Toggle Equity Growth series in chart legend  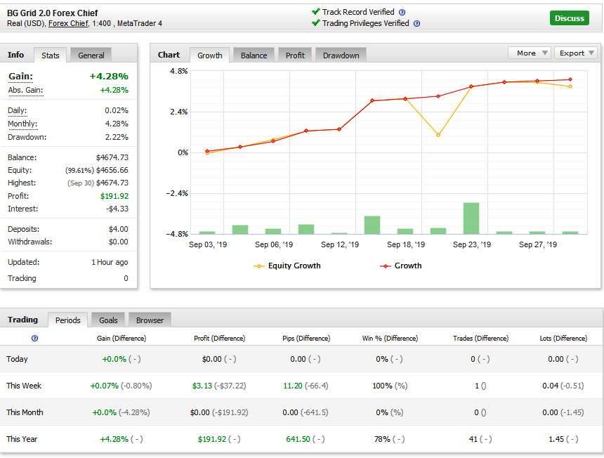click(287, 266)
